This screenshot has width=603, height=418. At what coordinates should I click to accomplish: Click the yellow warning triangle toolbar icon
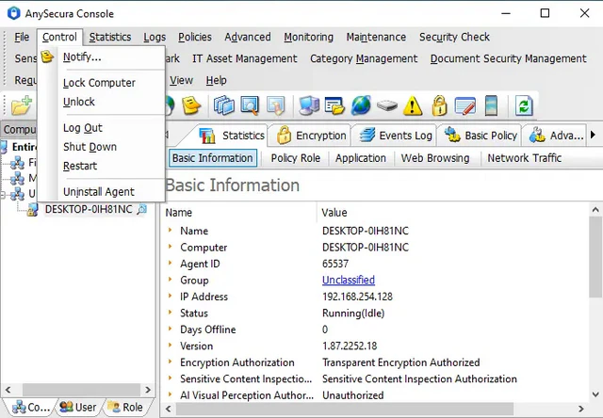coord(413,105)
